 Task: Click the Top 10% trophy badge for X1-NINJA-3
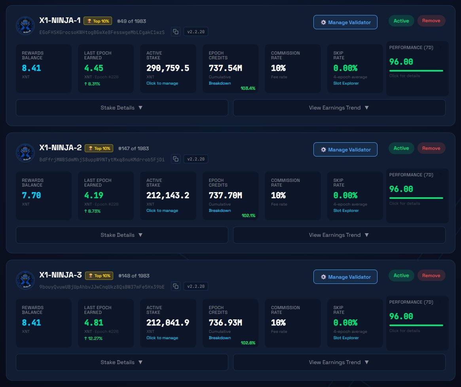(99, 276)
